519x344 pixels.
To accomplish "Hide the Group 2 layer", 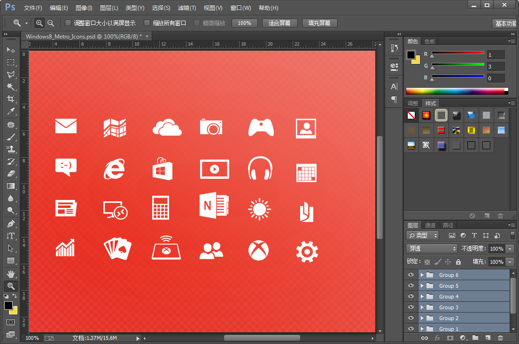I will click(x=411, y=318).
